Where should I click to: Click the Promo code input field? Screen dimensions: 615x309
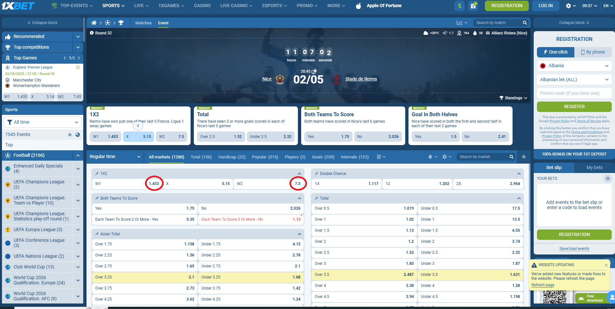click(x=574, y=93)
